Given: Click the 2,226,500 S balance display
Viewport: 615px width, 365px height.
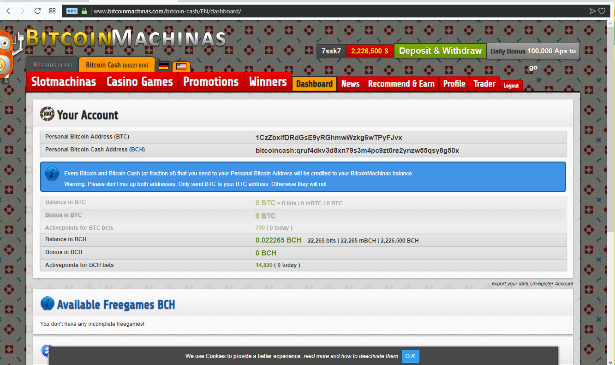Looking at the screenshot, I should click(x=370, y=51).
